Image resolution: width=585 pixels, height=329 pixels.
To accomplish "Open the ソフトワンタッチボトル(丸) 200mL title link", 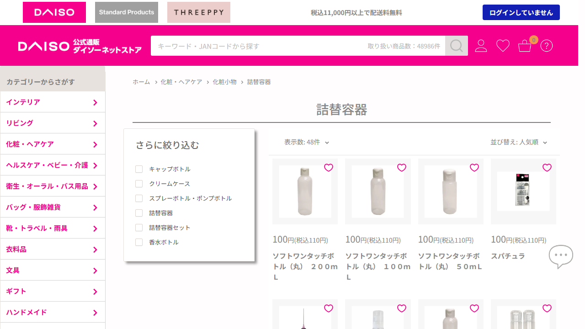I will (305, 266).
